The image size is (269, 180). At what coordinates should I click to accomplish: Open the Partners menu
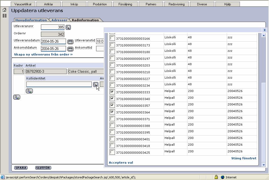pyautogui.click(x=151, y=4)
